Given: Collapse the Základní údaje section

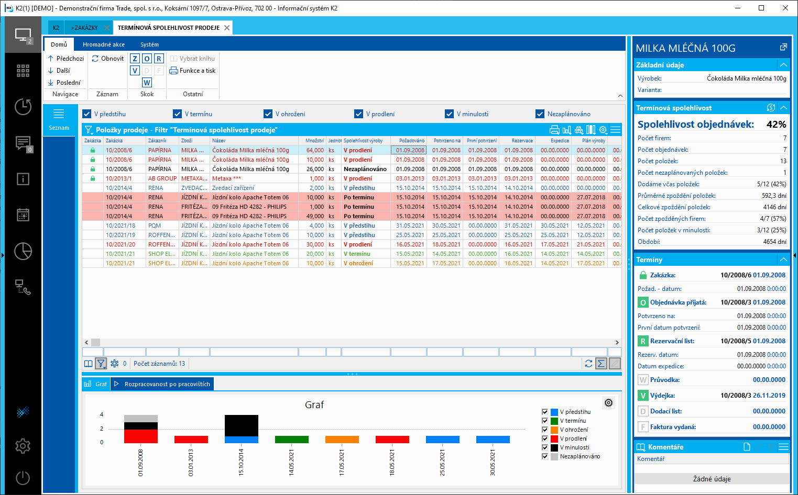Looking at the screenshot, I should [783, 65].
